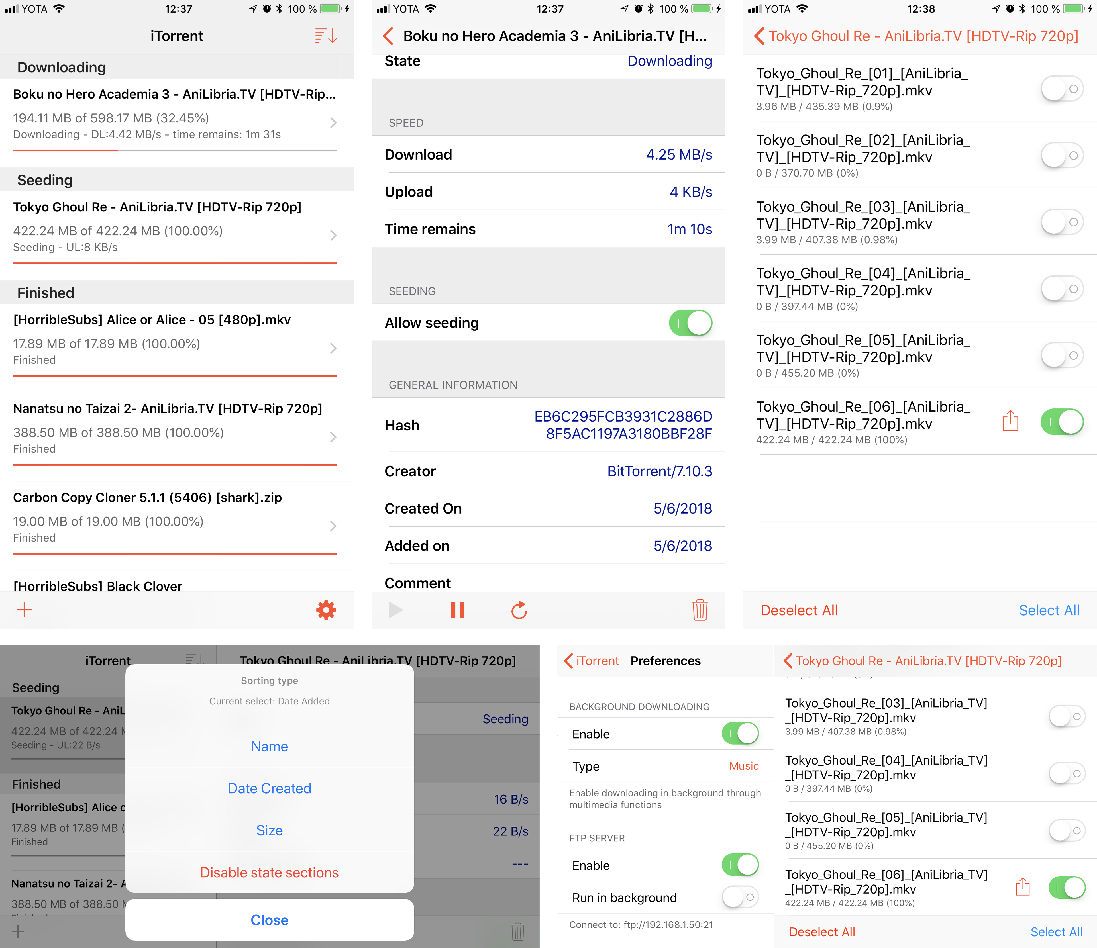This screenshot has width=1097, height=948.
Task: Enable lower-list Tokyo_Ghoul_Re_[04] switch
Action: (1067, 774)
